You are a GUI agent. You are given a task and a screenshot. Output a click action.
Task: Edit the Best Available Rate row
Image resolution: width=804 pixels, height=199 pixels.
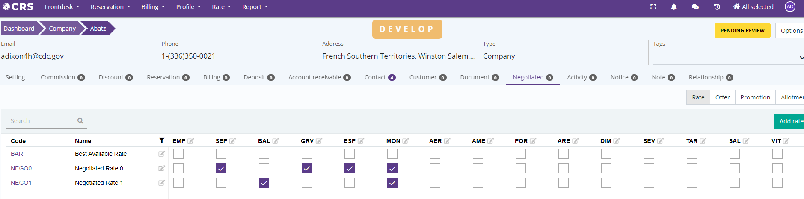click(161, 154)
